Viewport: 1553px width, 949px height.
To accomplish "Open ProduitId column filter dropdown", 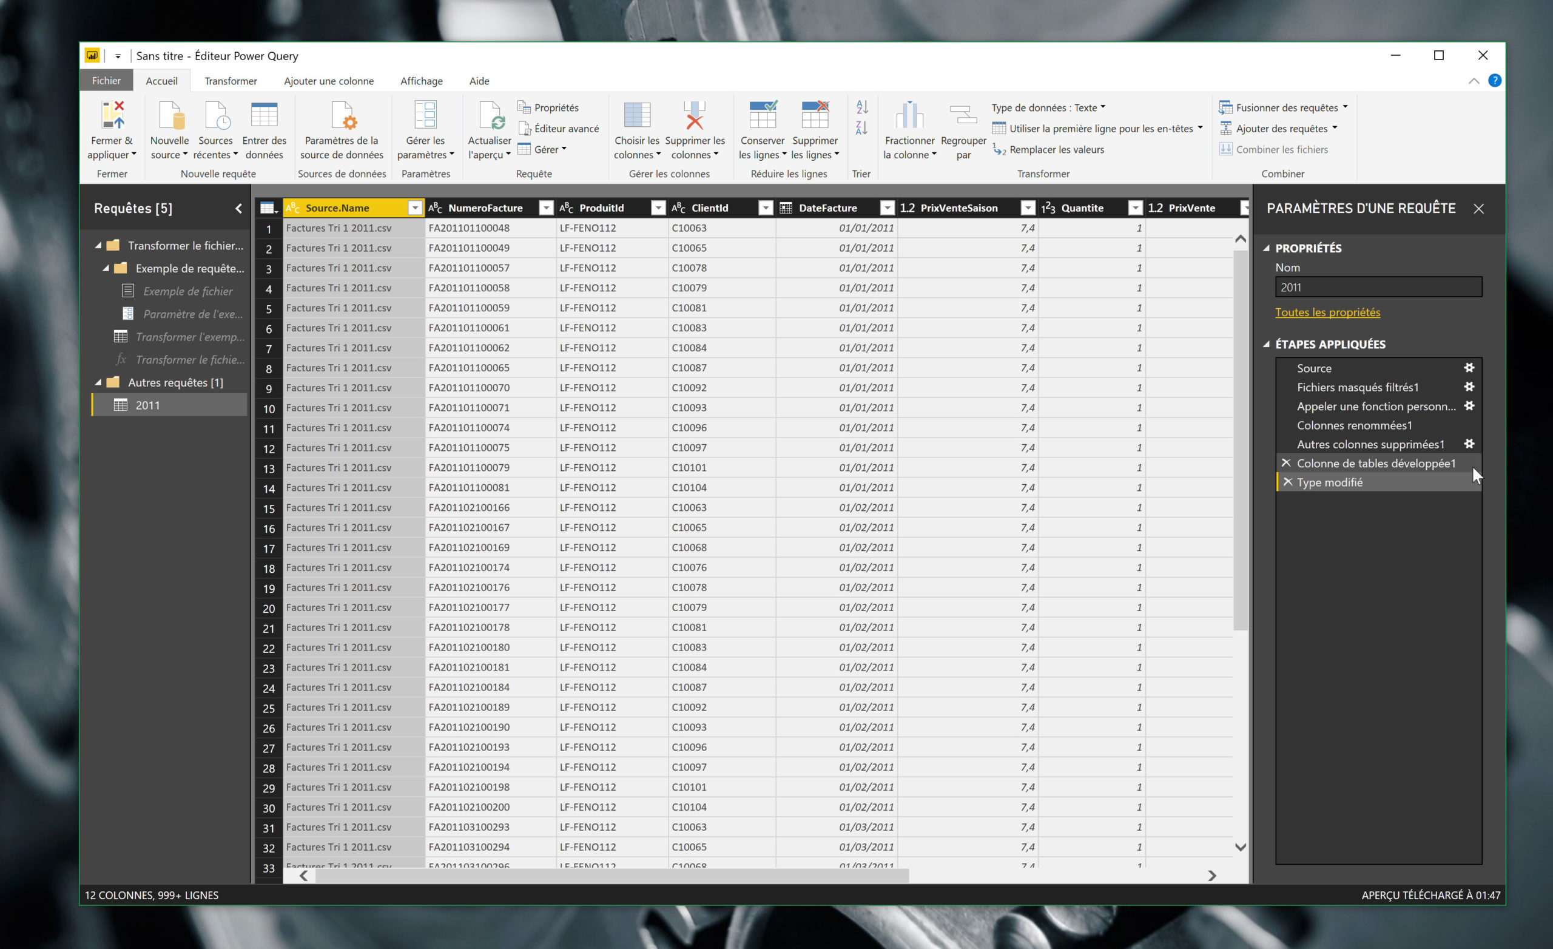I will pos(658,208).
